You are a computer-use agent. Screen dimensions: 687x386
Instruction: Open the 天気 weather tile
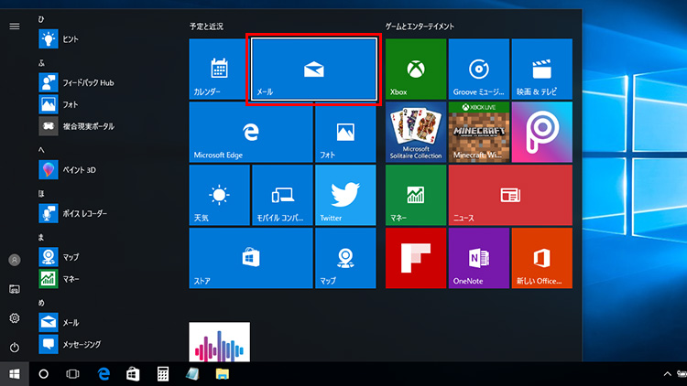[x=218, y=195]
